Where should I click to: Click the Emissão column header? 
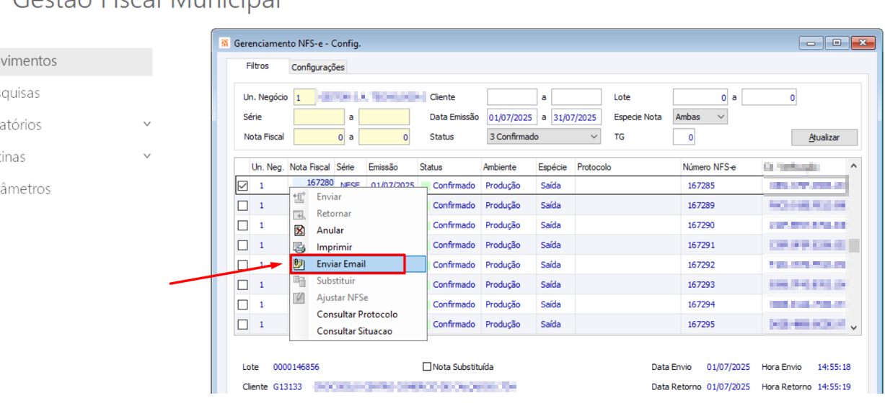(392, 167)
